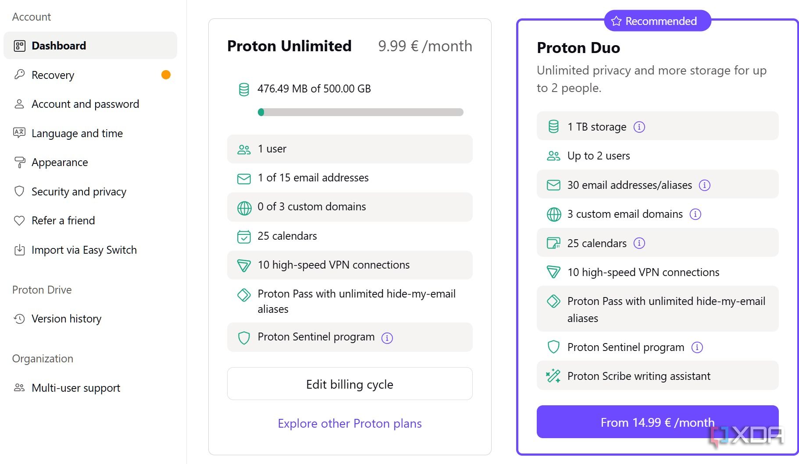Open the 3 custom email domains info icon
The image size is (799, 464).
click(x=695, y=214)
